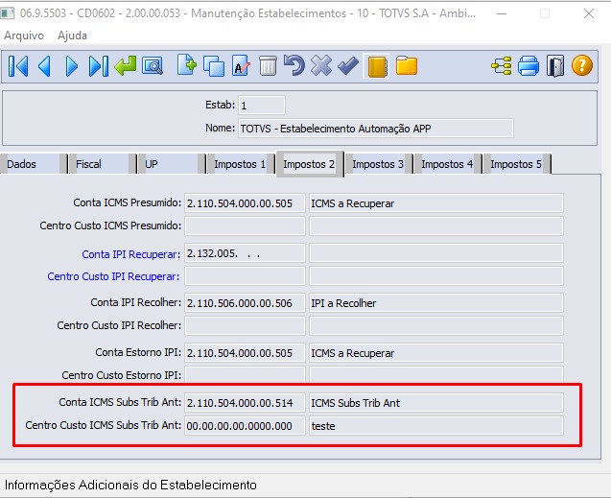This screenshot has height=498, width=611.
Task: Click ICMS a Recuperar description beside Conta Estorno IPI
Action: 436,353
